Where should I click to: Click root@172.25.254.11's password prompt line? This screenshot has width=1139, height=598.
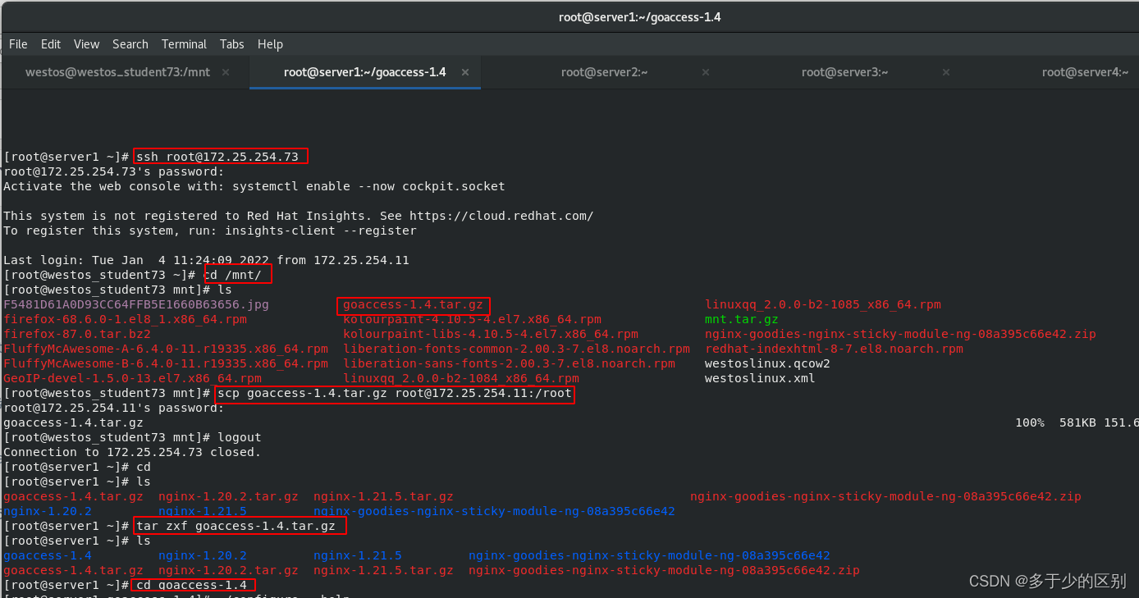(114, 408)
